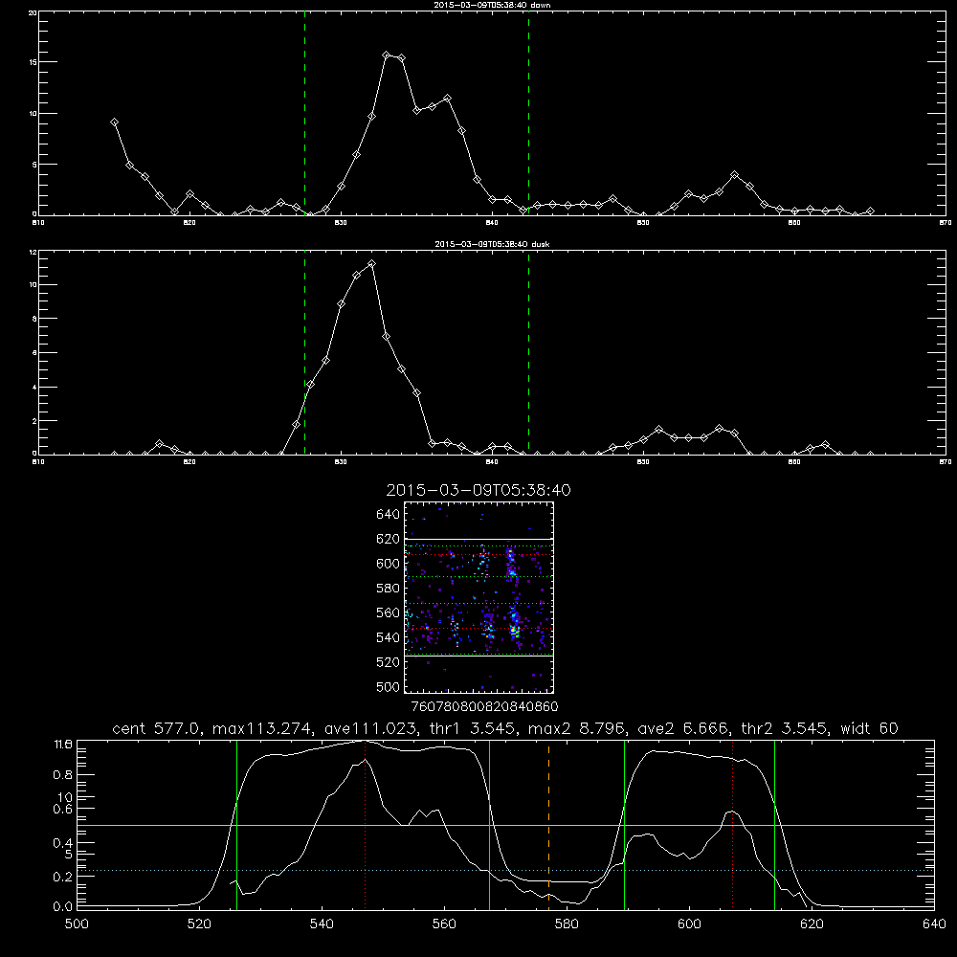Click y-axis label "0.8" on bottom plot
This screenshot has height=957, width=957.
[x=62, y=774]
